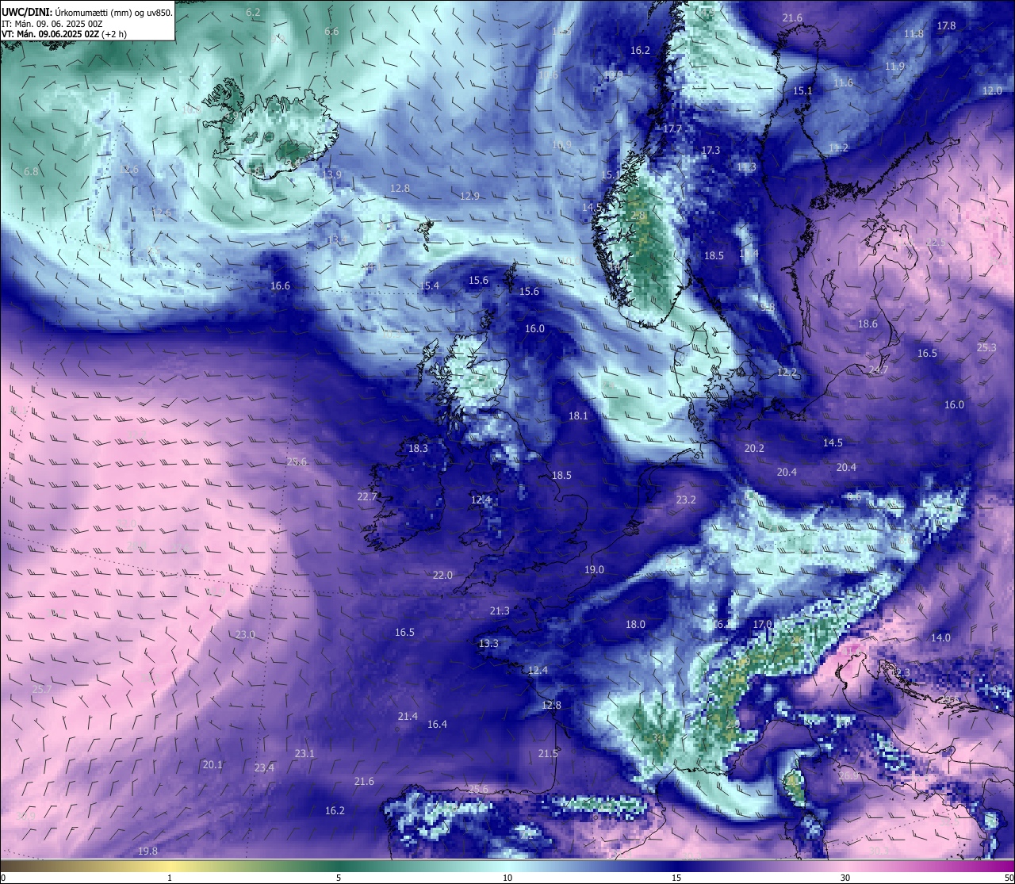Click the 15.4 value label
The width and height of the screenshot is (1015, 884).
tap(429, 285)
